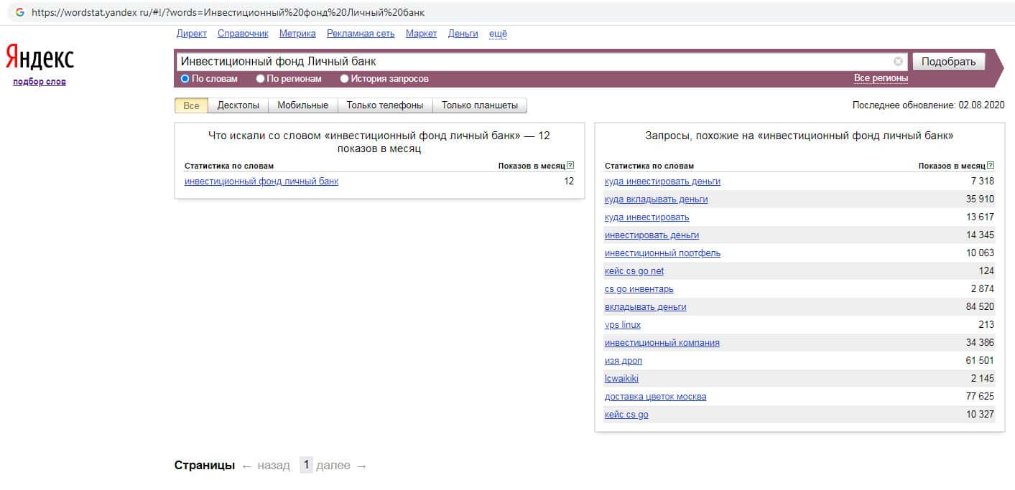Switch to the 'Только телефоны' tab
The width and height of the screenshot is (1015, 490).
[384, 105]
